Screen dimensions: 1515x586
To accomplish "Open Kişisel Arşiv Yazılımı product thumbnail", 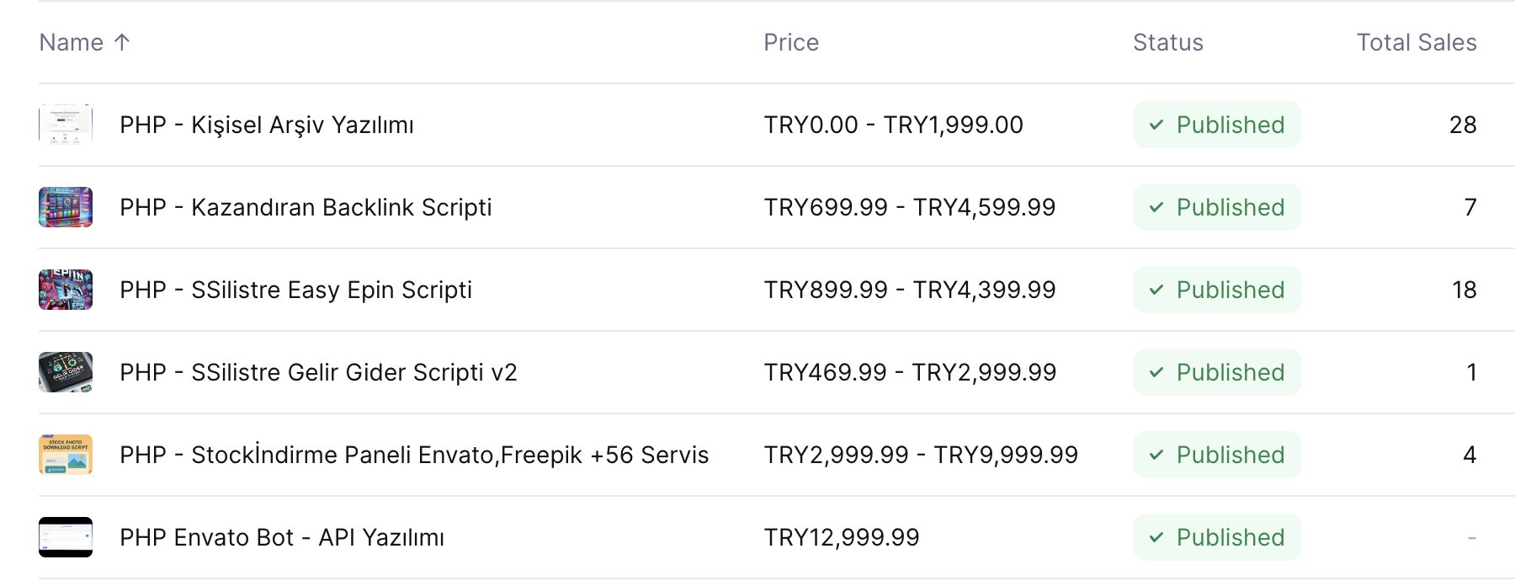I will [x=66, y=125].
